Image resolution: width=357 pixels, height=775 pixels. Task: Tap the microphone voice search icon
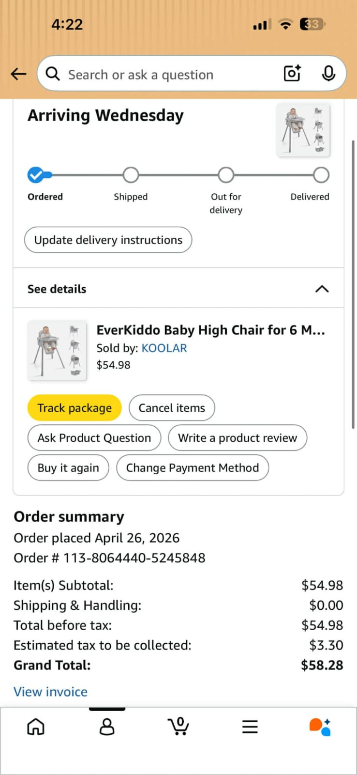(x=328, y=74)
